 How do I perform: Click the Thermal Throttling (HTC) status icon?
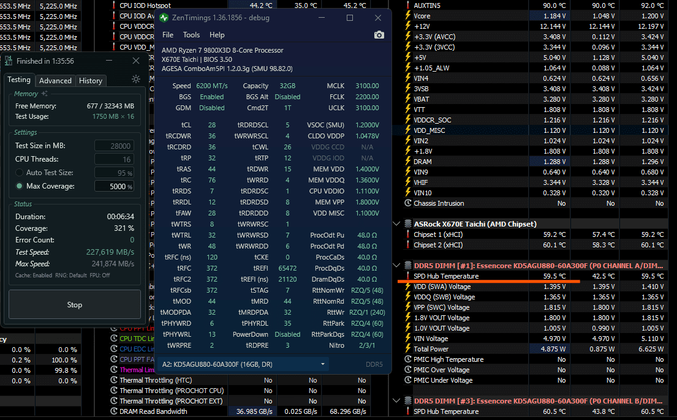(113, 380)
